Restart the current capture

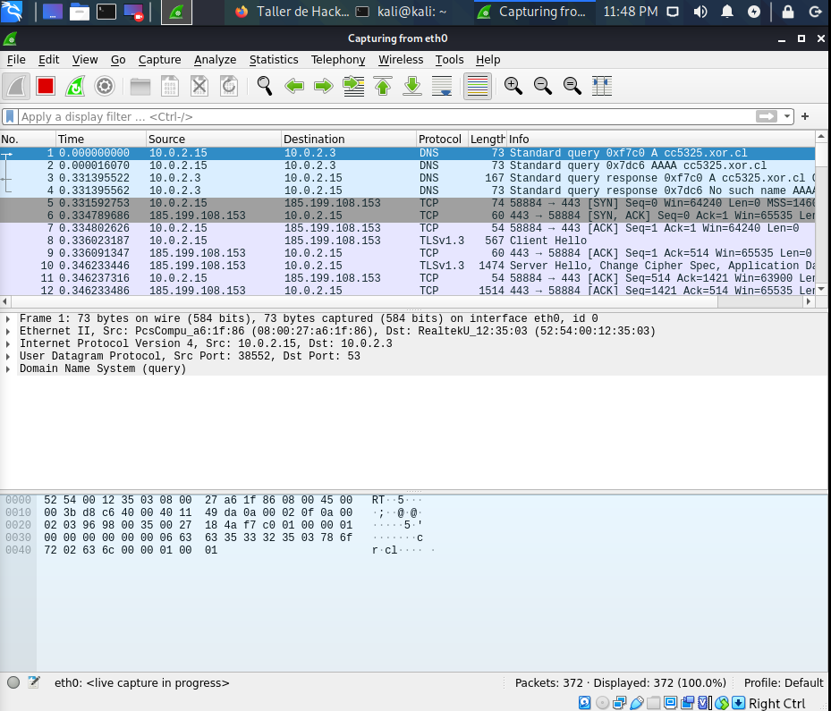click(x=75, y=86)
